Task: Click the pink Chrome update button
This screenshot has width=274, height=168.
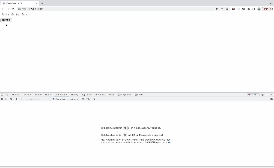Action: click(267, 9)
